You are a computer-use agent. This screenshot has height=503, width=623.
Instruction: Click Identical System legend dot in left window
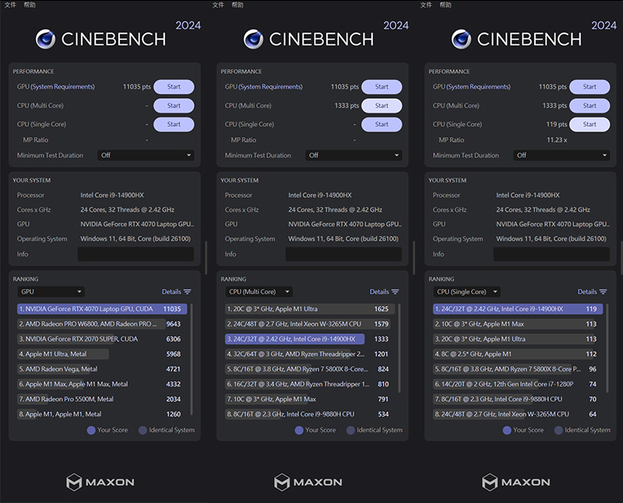tap(143, 431)
